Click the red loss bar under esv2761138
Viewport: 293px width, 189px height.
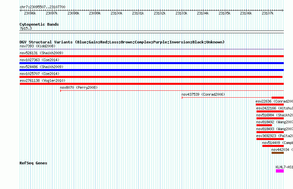click(151, 84)
